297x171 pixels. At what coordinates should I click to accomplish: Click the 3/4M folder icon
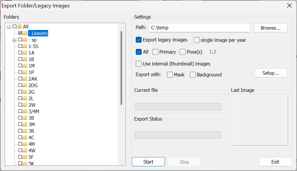pyautogui.click(x=25, y=111)
